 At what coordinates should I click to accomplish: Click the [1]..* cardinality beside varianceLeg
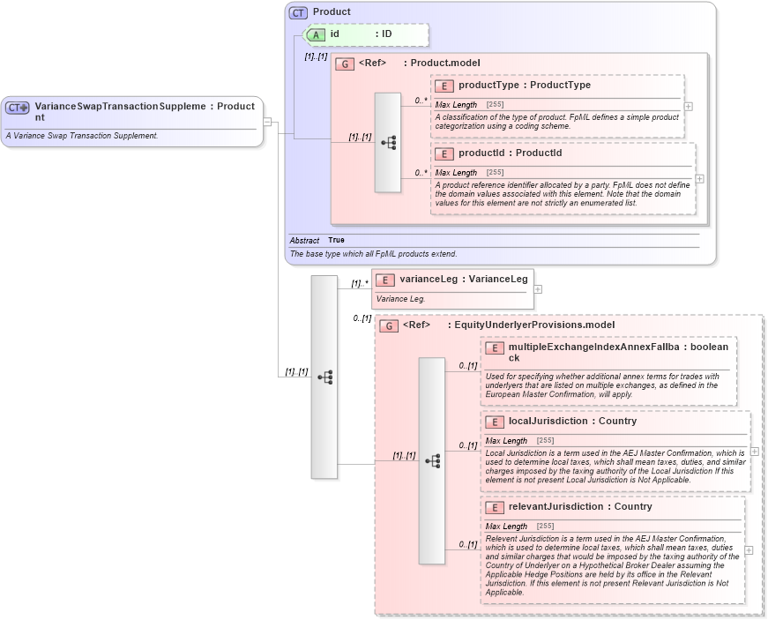point(360,284)
